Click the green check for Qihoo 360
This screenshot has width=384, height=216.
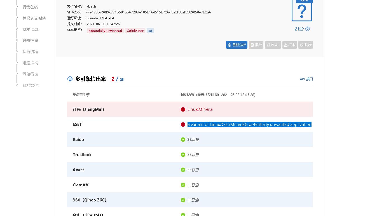click(183, 200)
